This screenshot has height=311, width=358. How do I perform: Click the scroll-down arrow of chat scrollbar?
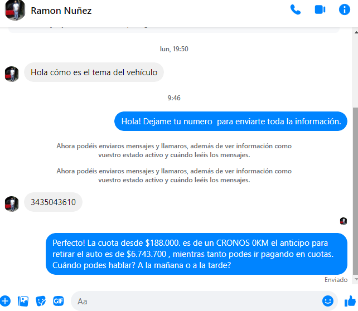[356, 279]
